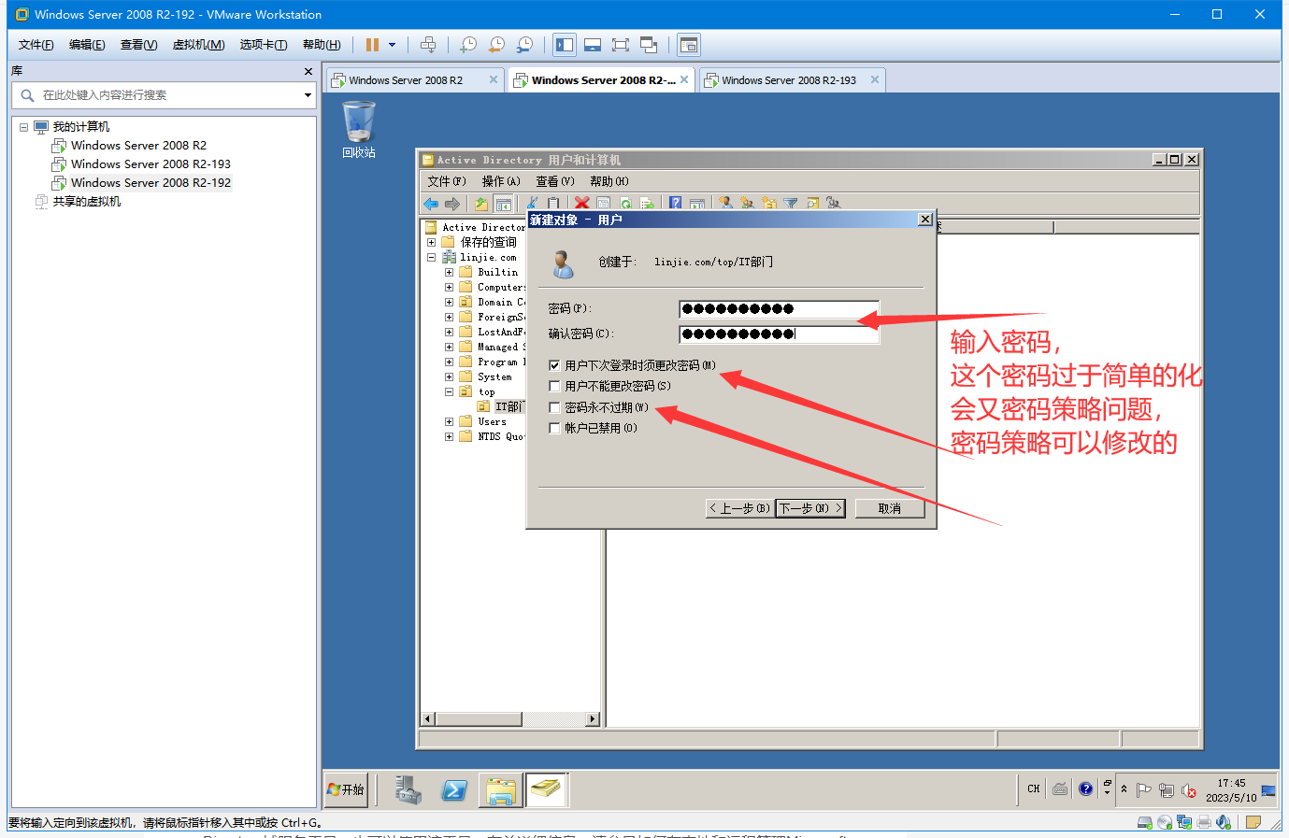Check 'User must change password at next logon'

click(x=554, y=365)
